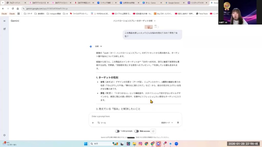Open Gemini settings gear in the sidebar
The image size is (262, 147).
point(4,135)
